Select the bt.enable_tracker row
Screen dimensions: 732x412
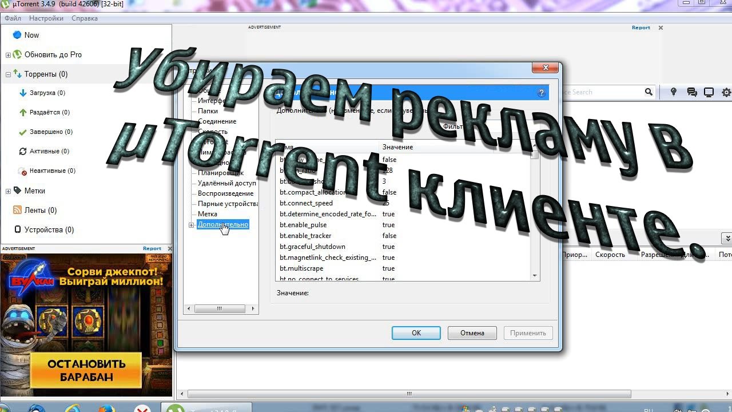(403, 236)
